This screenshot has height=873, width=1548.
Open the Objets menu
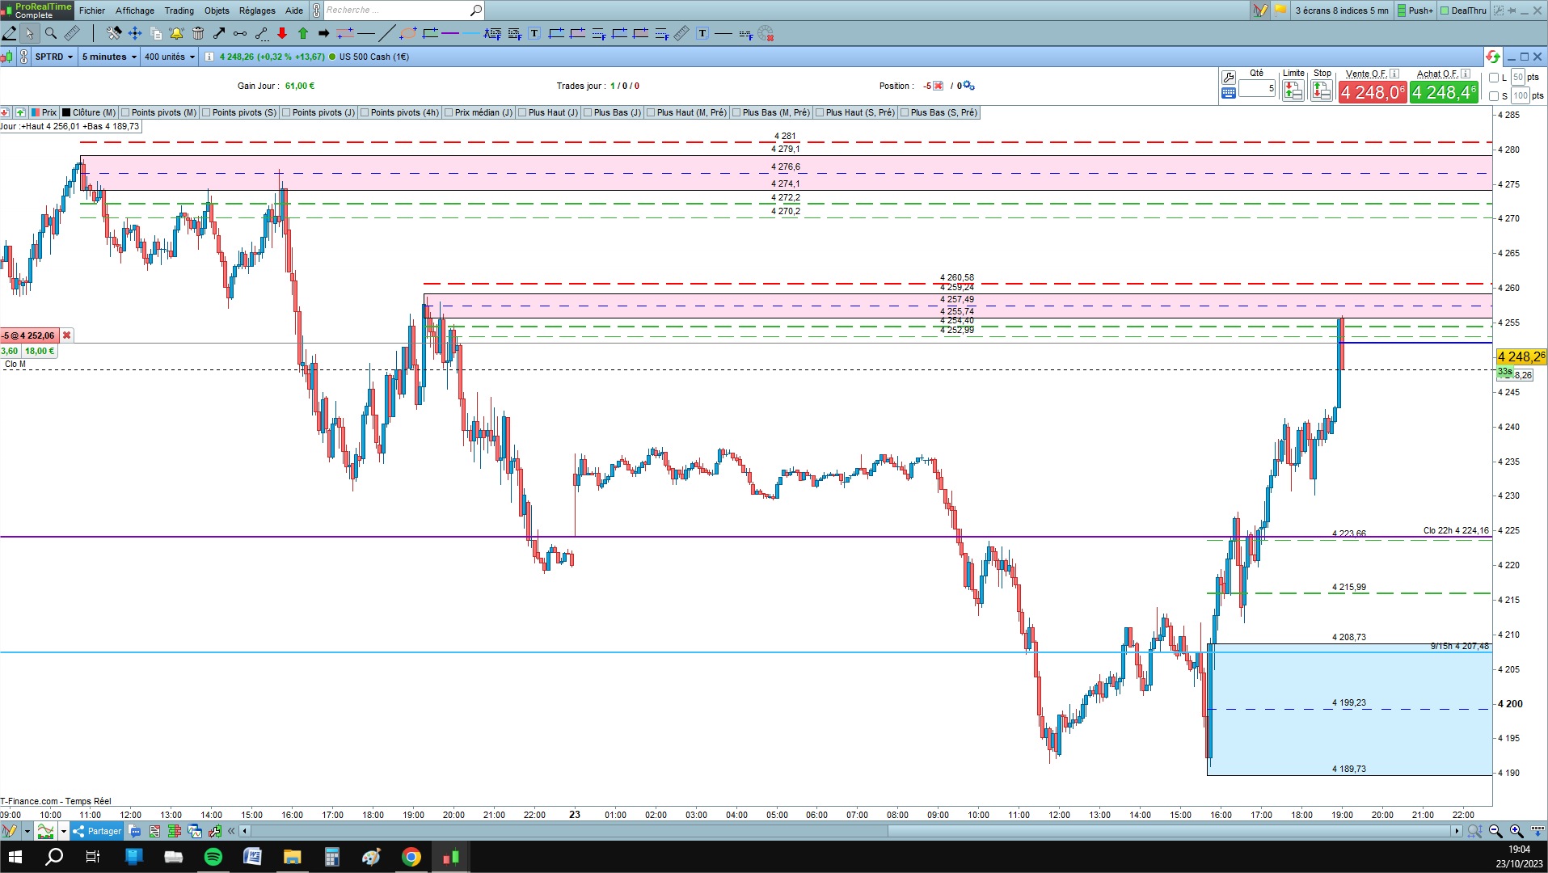[217, 11]
